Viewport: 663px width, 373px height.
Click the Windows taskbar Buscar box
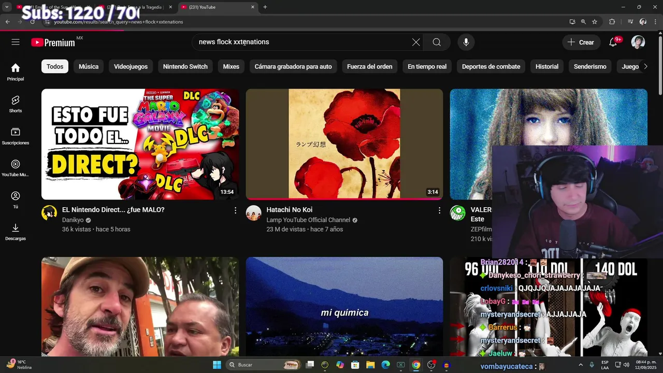point(264,365)
